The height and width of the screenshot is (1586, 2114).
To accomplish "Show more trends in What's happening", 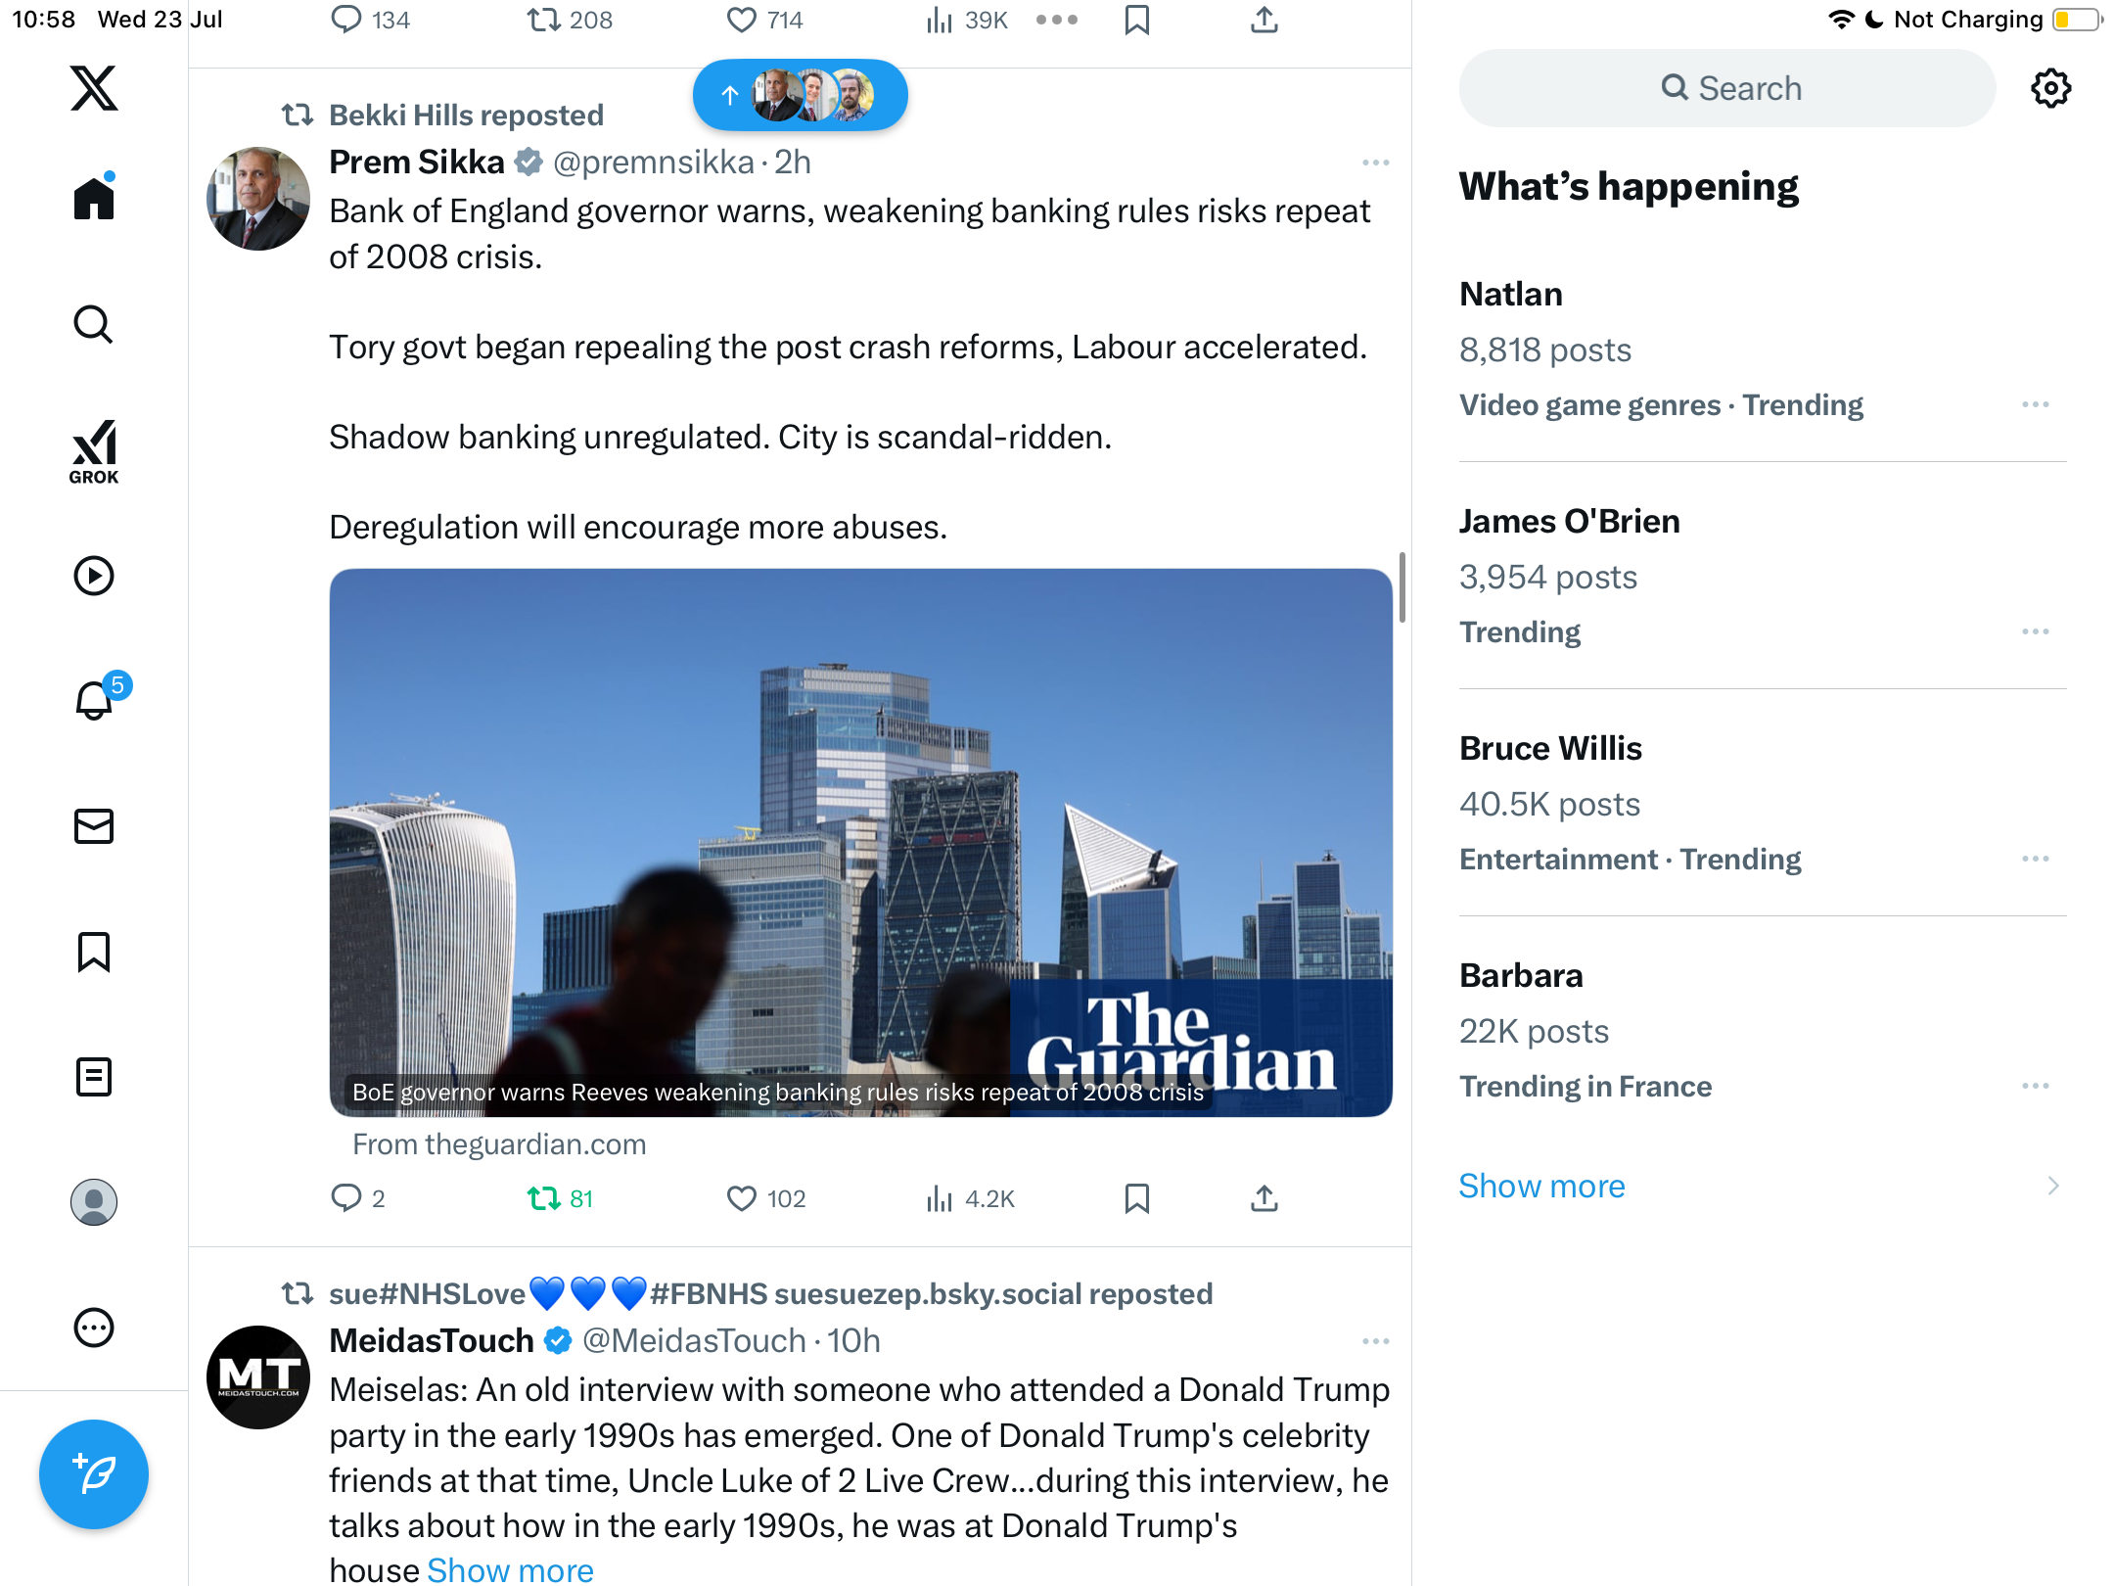I will pos(1541,1186).
